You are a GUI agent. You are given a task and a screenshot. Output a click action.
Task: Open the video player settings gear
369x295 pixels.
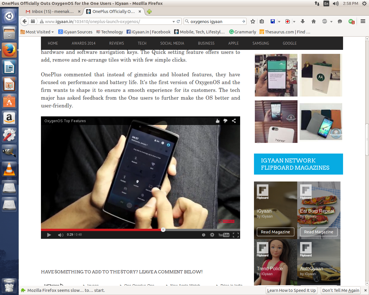pos(212,235)
